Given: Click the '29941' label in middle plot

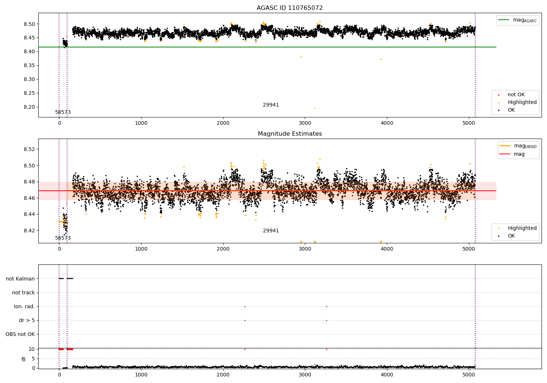Looking at the screenshot, I should point(271,231).
